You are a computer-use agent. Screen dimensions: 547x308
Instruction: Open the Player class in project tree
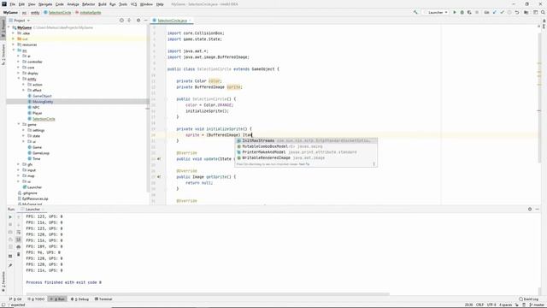37,113
